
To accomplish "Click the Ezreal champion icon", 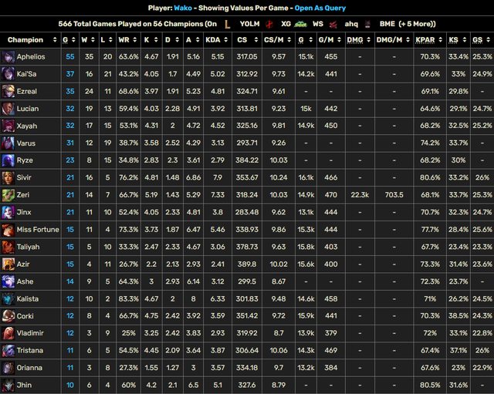I will (x=8, y=91).
